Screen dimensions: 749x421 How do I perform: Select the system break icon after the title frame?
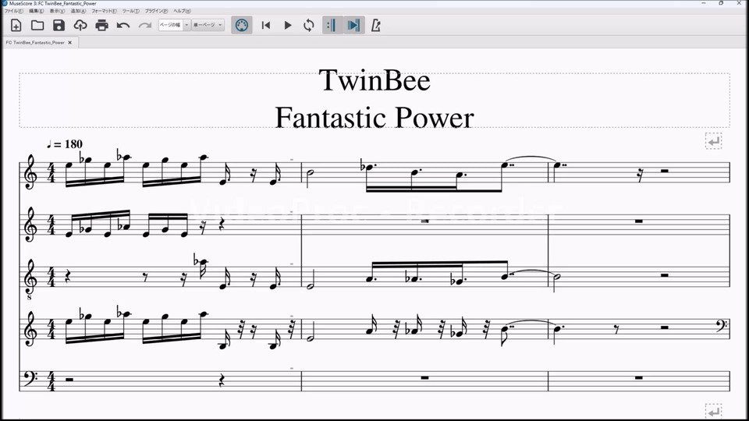click(713, 141)
